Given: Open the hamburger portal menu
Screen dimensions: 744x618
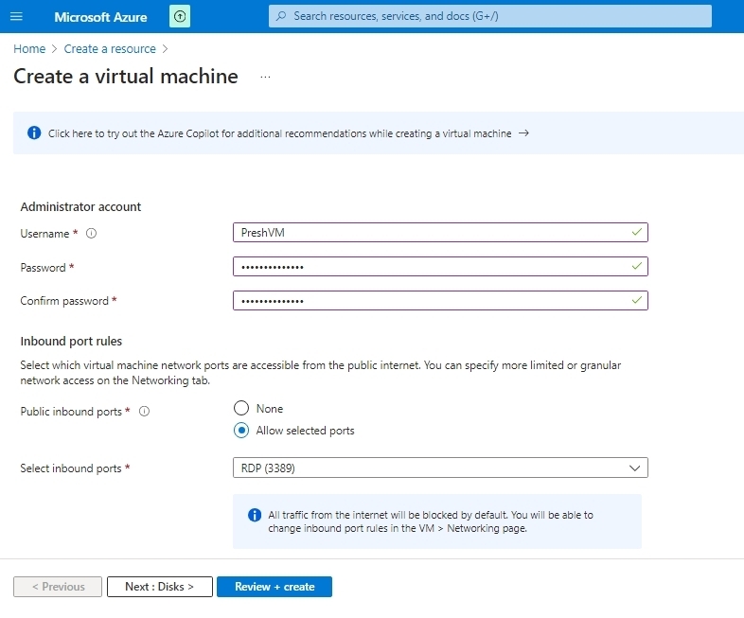Looking at the screenshot, I should (16, 16).
